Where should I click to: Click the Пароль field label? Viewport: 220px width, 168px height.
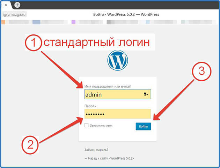pyautogui.click(x=90, y=106)
